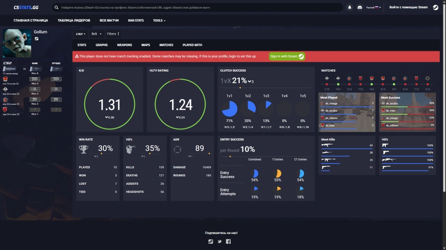This screenshot has width=446, height=250.
Task: Click the Headshots 56 stat row
Action: 145,192
